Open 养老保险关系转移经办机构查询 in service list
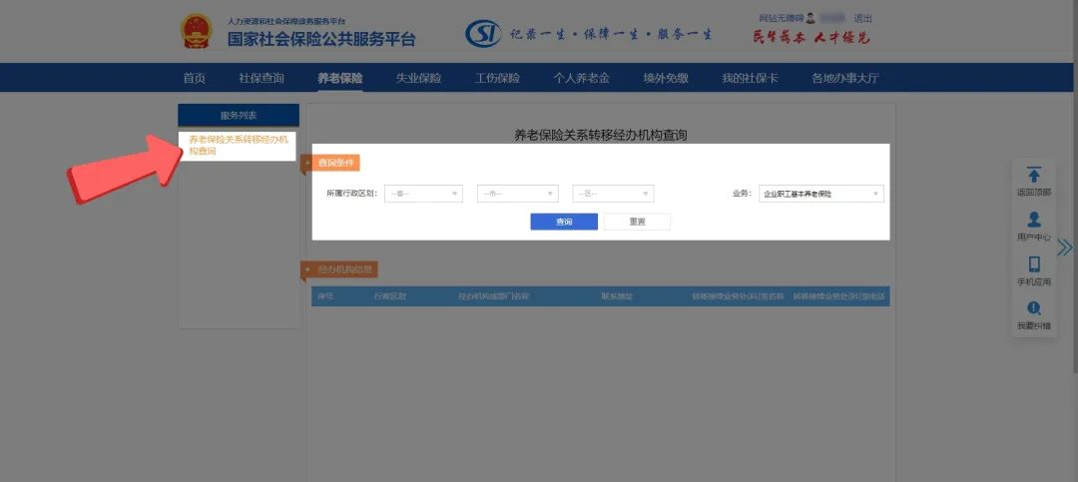 pos(239,145)
